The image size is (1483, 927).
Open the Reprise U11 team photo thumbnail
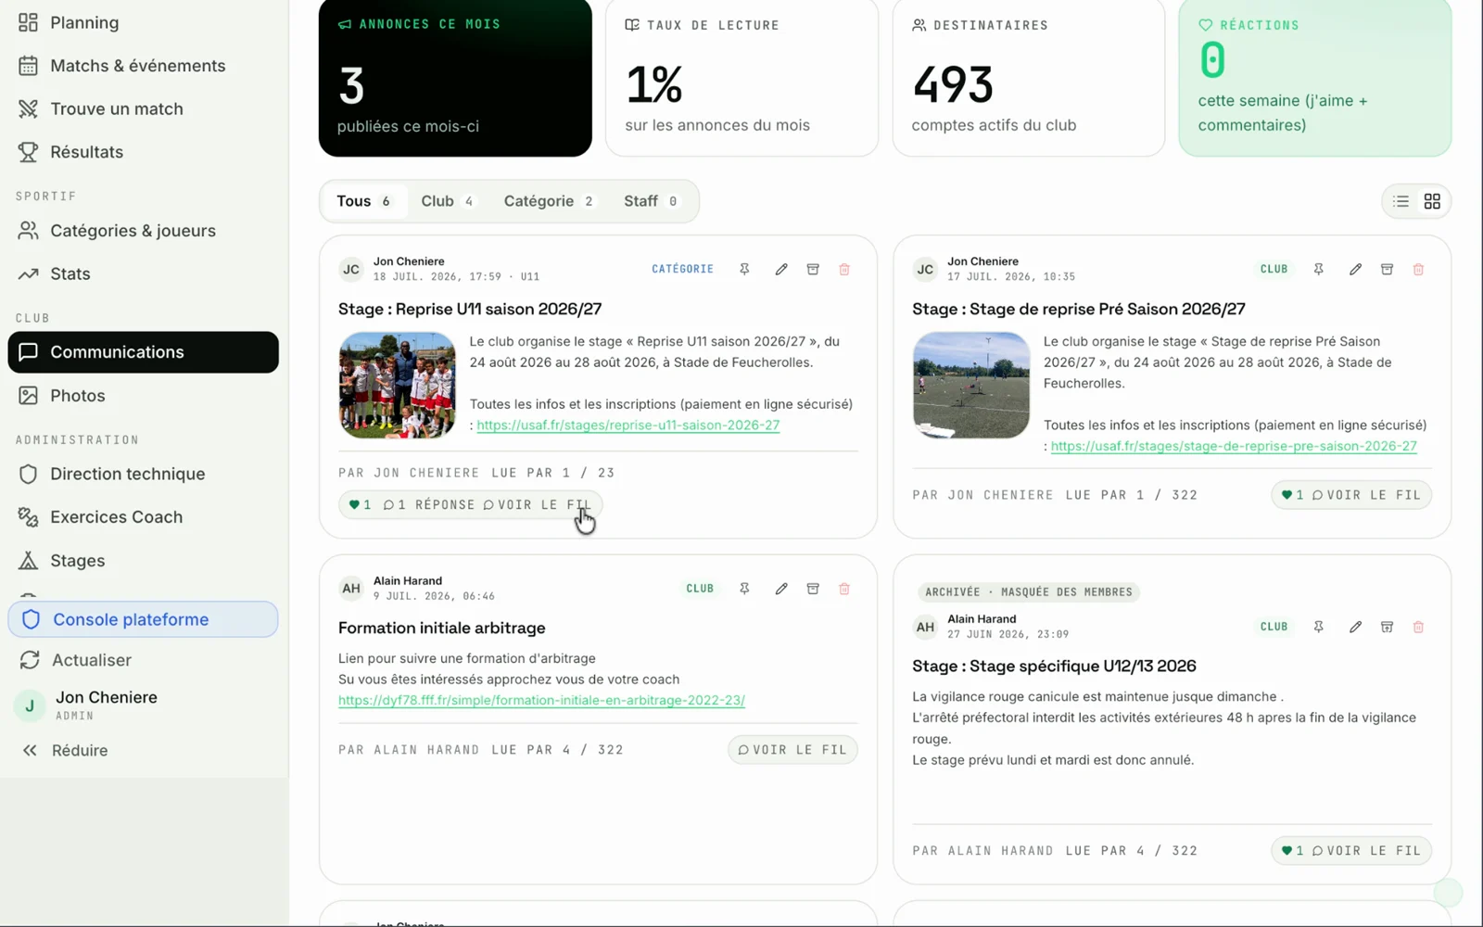(398, 385)
